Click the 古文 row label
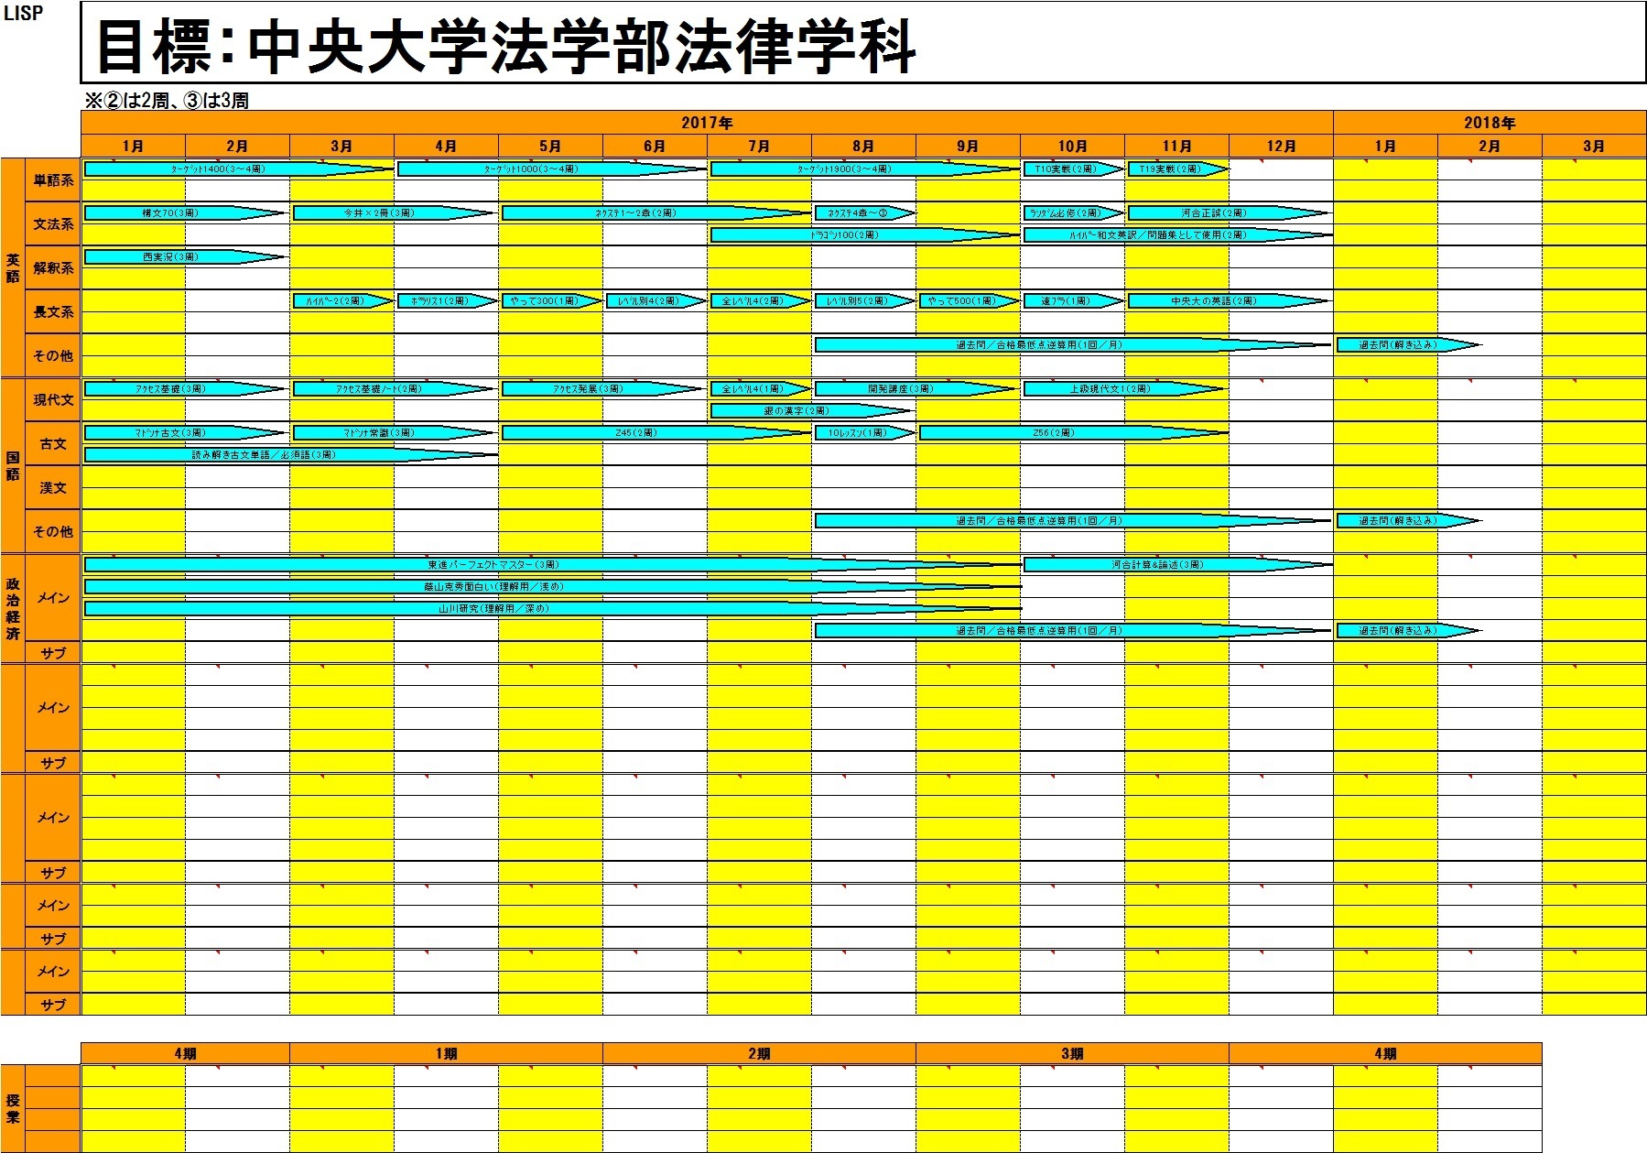This screenshot has width=1647, height=1153. pyautogui.click(x=53, y=444)
